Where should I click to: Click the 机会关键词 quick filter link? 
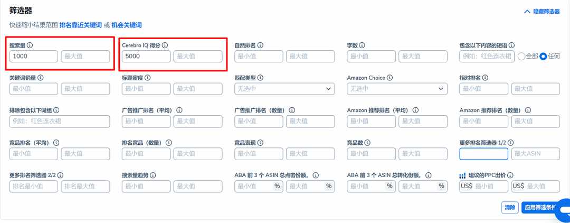(127, 25)
